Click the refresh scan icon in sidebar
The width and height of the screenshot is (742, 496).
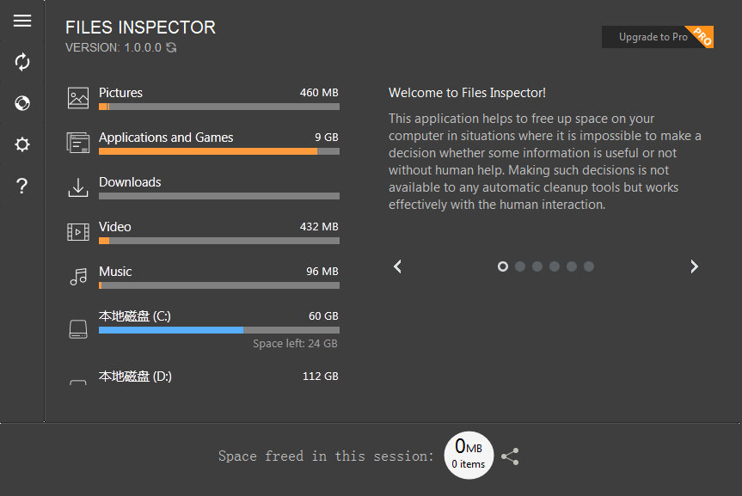(x=22, y=62)
